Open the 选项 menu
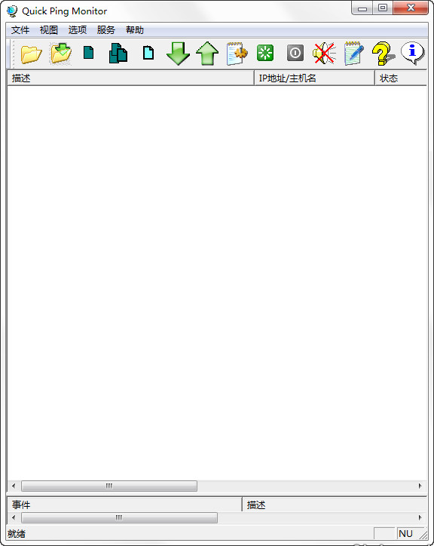Screen dimensions: 434x546 click(x=78, y=30)
